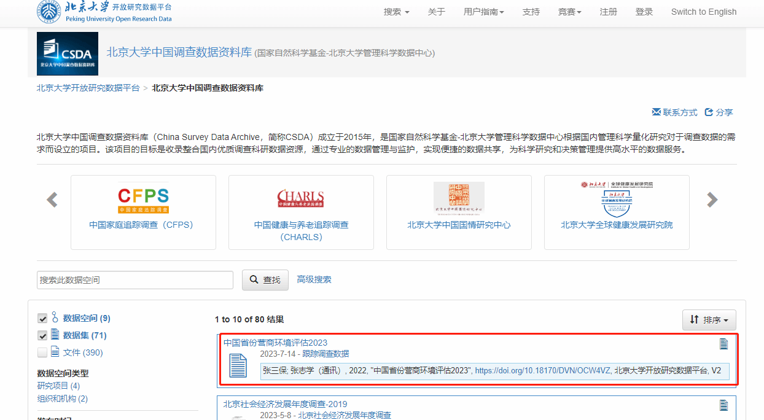Viewport: 764px width, 420px height.
Task: Expand the 用户指南 dropdown menu
Action: (x=483, y=12)
